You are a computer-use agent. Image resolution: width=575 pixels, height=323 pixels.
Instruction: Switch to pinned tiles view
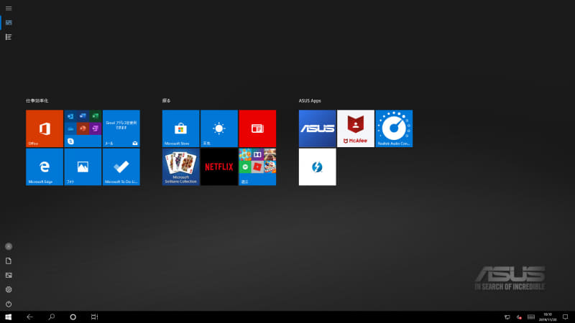(9, 23)
